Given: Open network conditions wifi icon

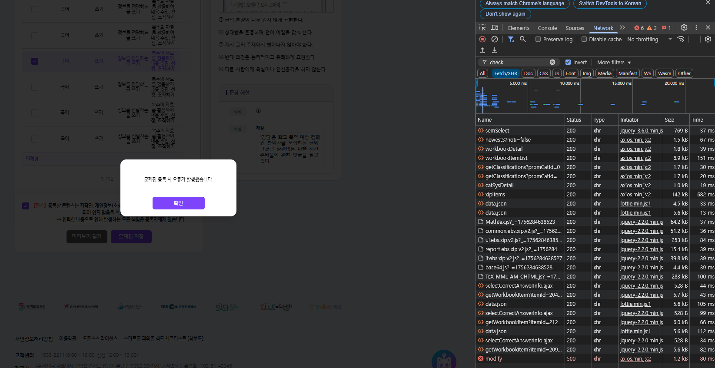Looking at the screenshot, I should click(681, 39).
